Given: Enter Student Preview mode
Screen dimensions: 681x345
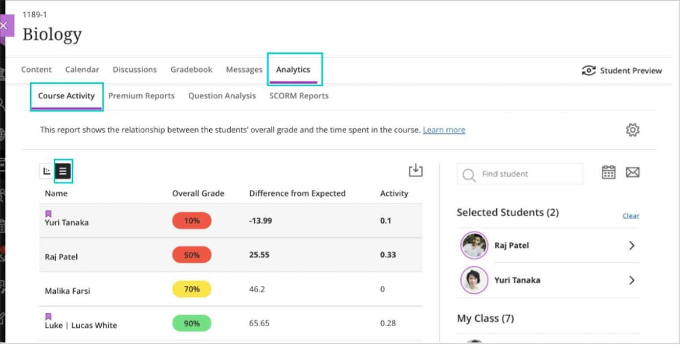Looking at the screenshot, I should tap(622, 70).
